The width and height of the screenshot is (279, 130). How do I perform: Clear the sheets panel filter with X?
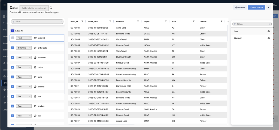[269, 24]
